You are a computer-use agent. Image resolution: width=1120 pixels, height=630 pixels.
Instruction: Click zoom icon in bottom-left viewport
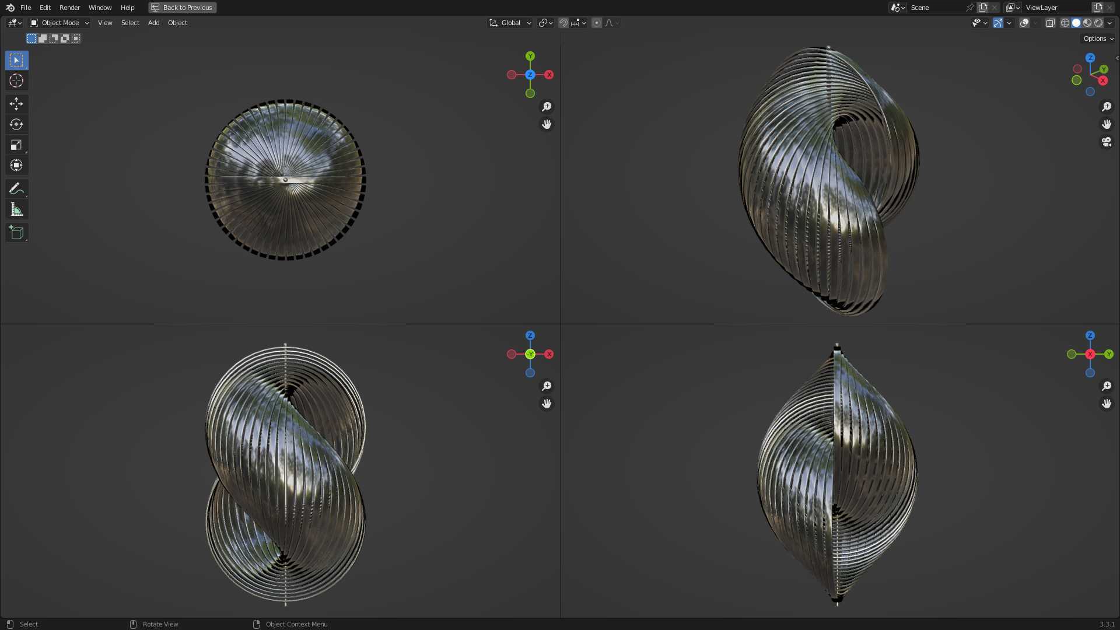547,386
